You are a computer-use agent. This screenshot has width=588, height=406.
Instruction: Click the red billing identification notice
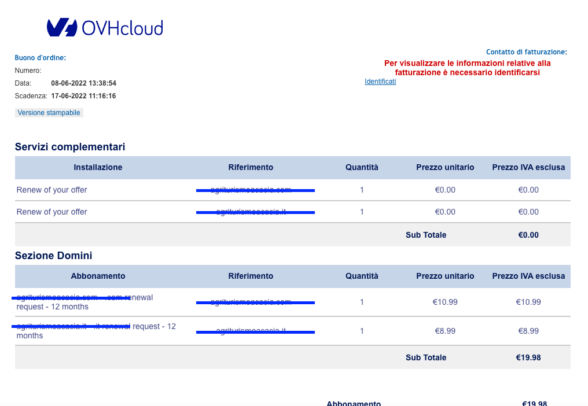pos(467,68)
